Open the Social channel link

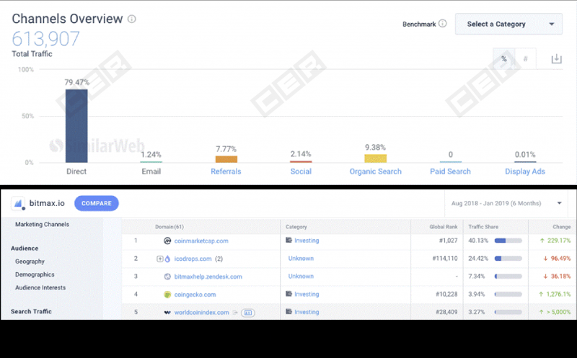pyautogui.click(x=301, y=171)
